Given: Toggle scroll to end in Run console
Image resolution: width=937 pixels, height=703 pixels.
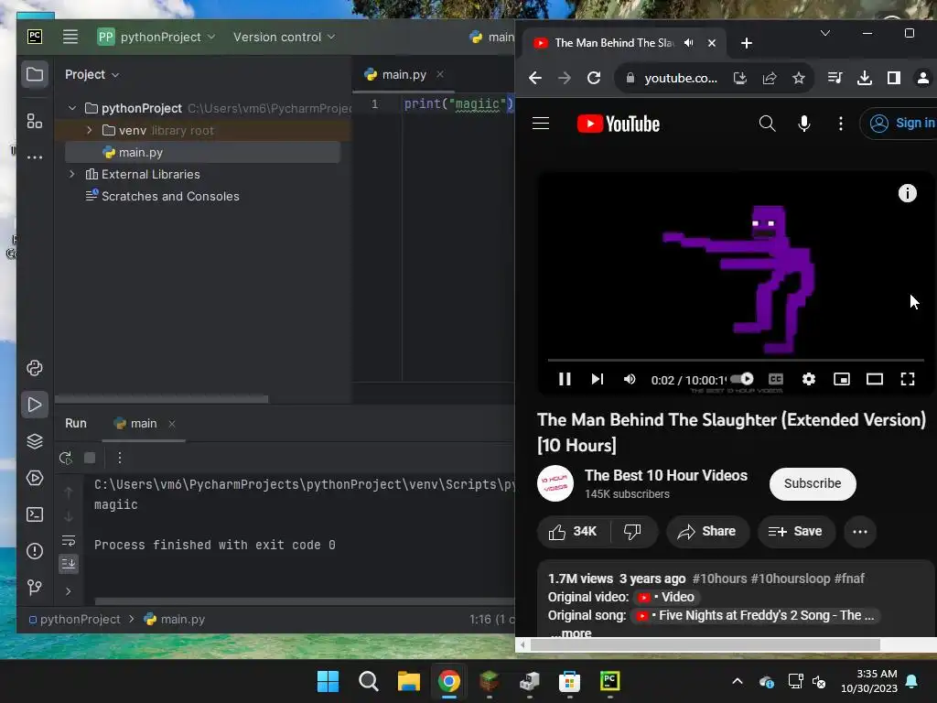Looking at the screenshot, I should pos(69,564).
